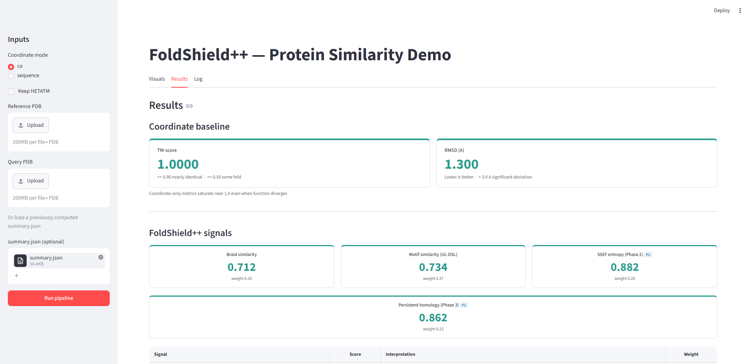
Task: Click the Deploy button
Action: [x=722, y=11]
